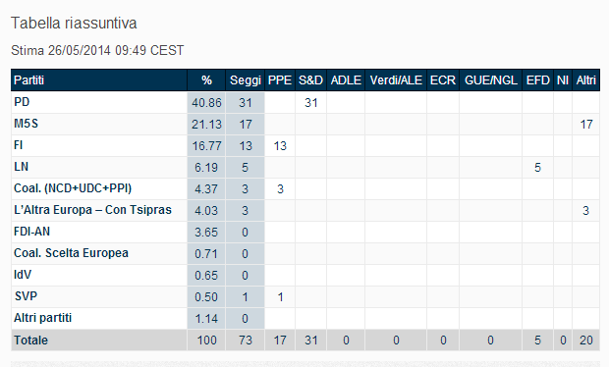Image resolution: width=609 pixels, height=367 pixels.
Task: Click the 73 total Seggi cell
Action: 246,341
